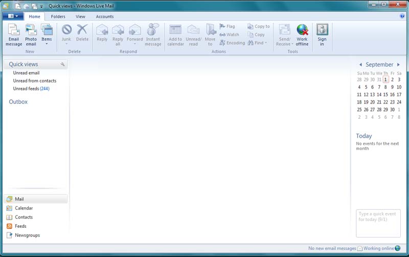This screenshot has height=257, width=409.
Task: Click the Move to button
Action: (x=210, y=35)
